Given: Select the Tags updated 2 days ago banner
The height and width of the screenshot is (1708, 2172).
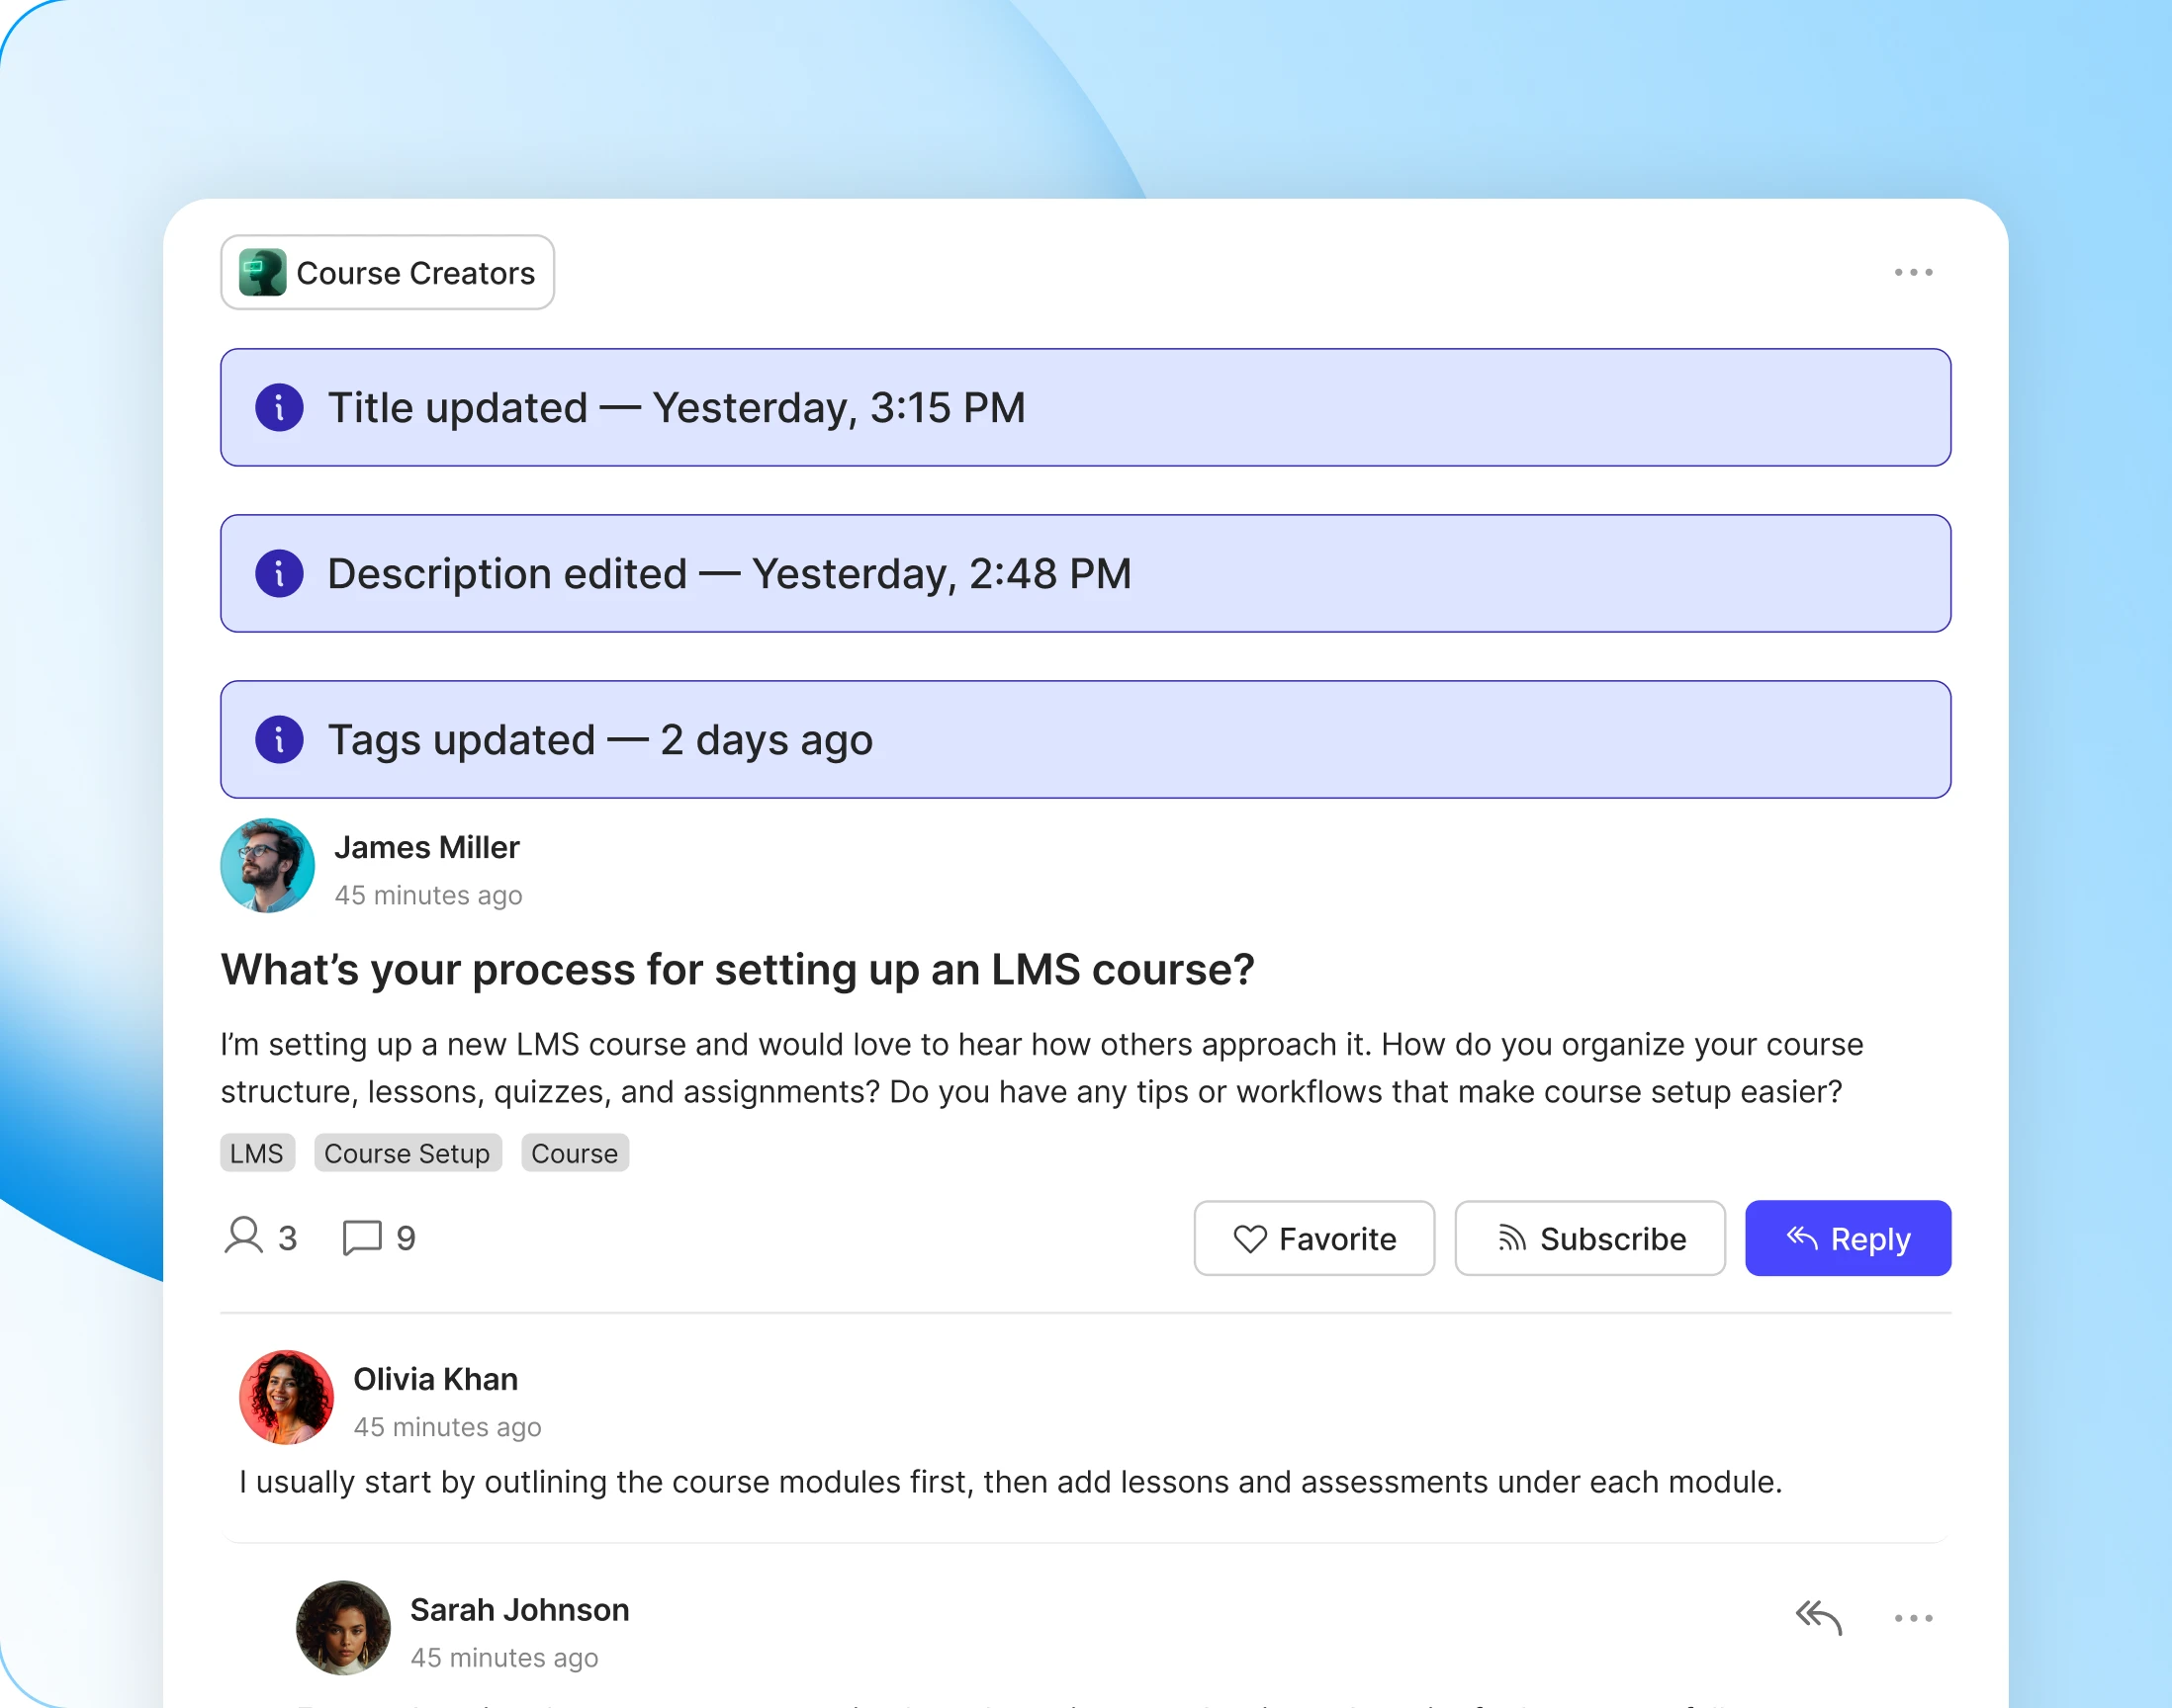Looking at the screenshot, I should pos(1085,739).
